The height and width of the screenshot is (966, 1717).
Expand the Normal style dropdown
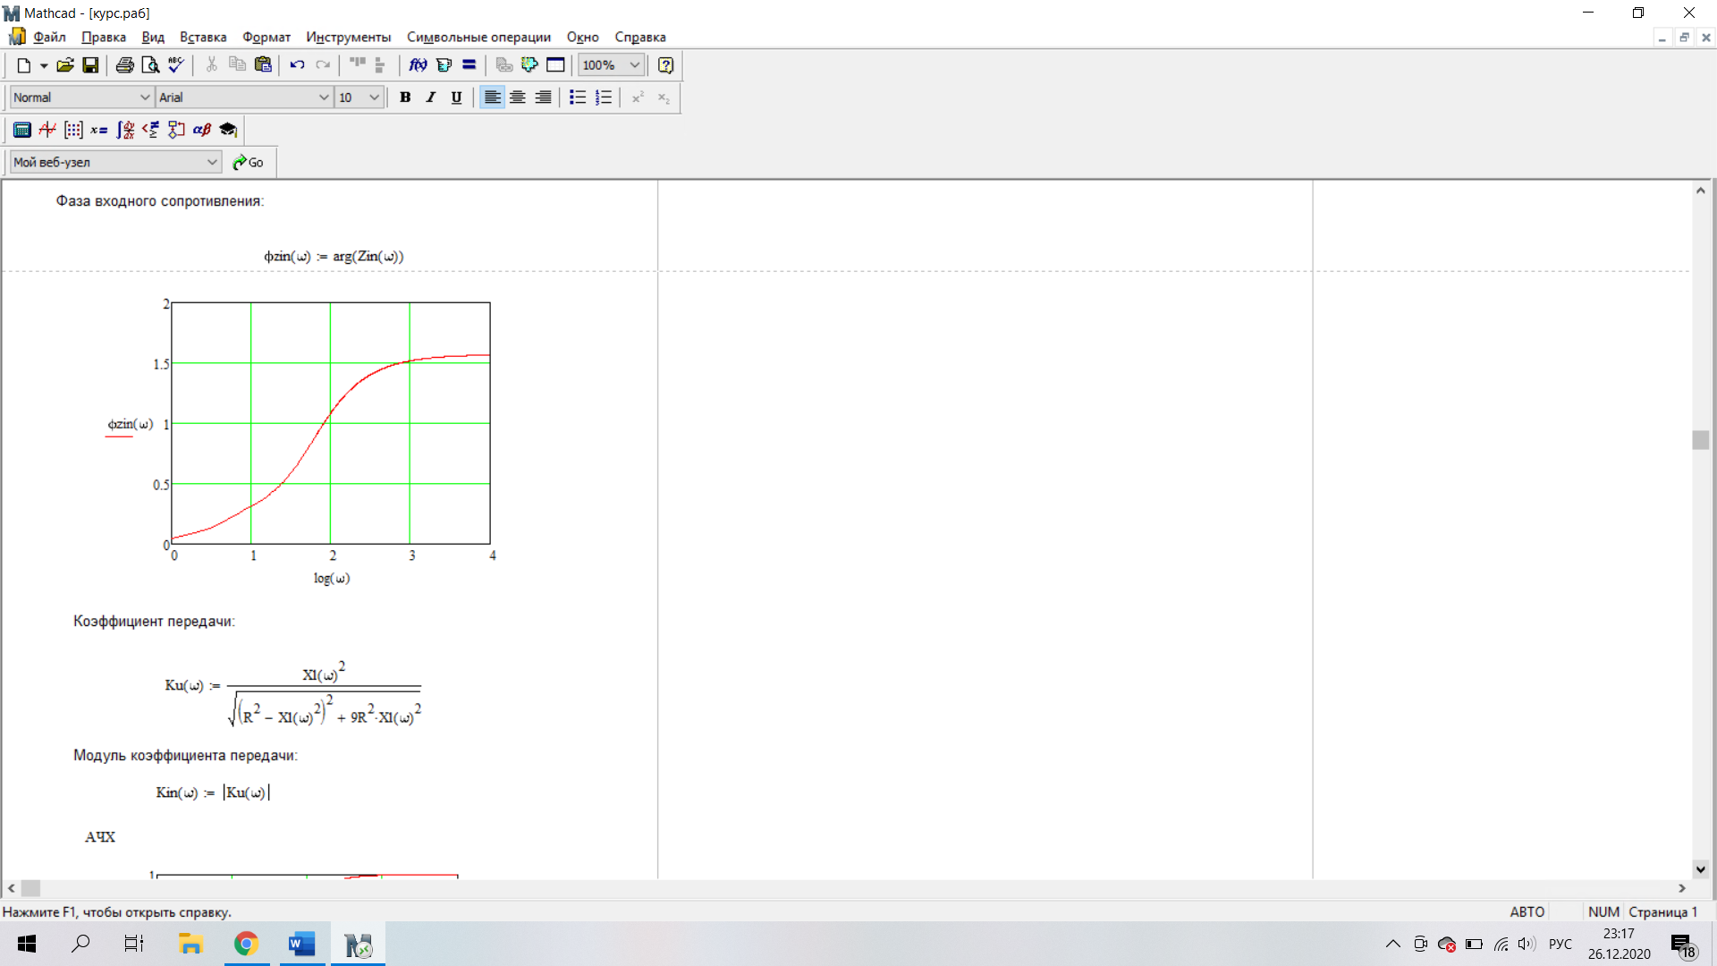pyautogui.click(x=144, y=97)
